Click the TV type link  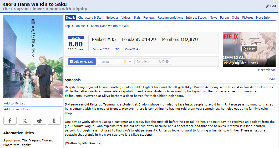(117, 49)
